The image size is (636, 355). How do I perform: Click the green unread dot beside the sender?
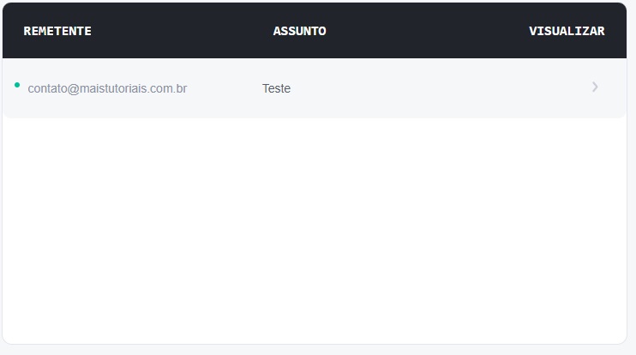point(17,85)
